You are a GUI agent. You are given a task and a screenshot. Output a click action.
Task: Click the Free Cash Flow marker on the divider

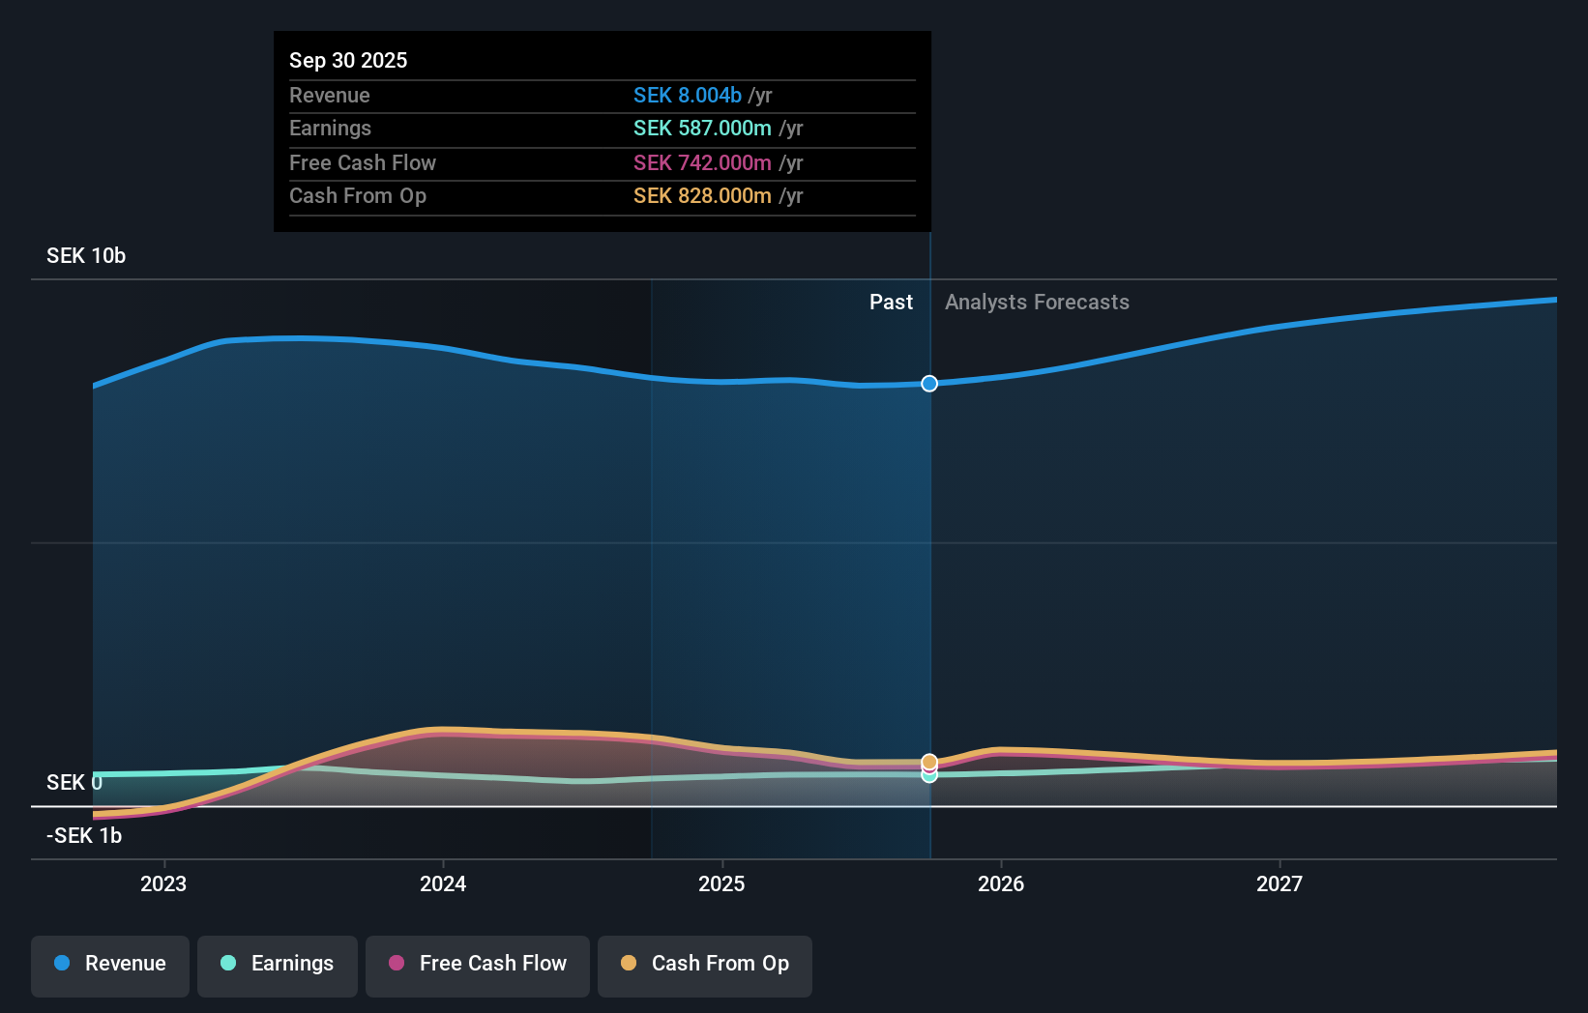coord(928,768)
